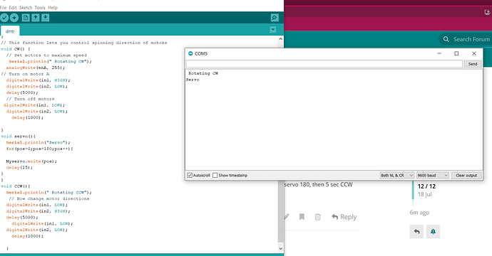Click the 18 Jul date in timeline
Screen dimensions: 492x256
pos(425,194)
